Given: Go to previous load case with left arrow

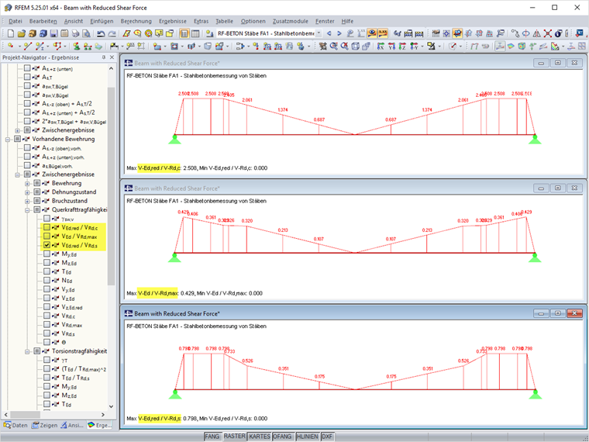Looking at the screenshot, I should [329, 34].
